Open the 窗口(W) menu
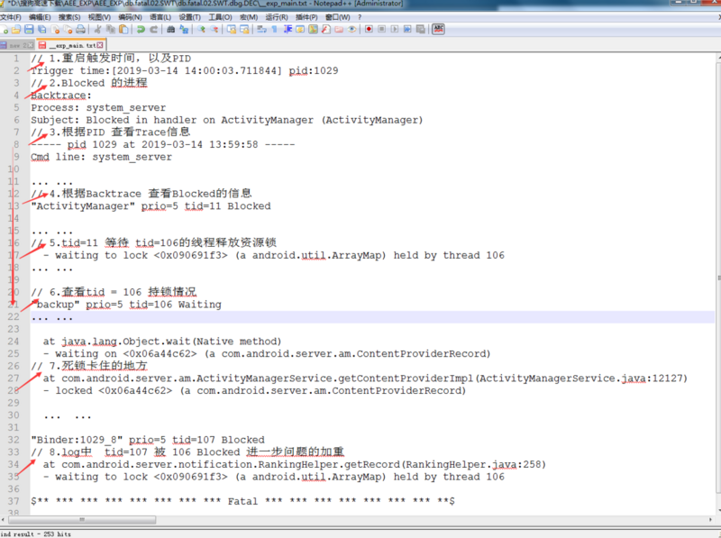This screenshot has width=721, height=538. (x=337, y=17)
